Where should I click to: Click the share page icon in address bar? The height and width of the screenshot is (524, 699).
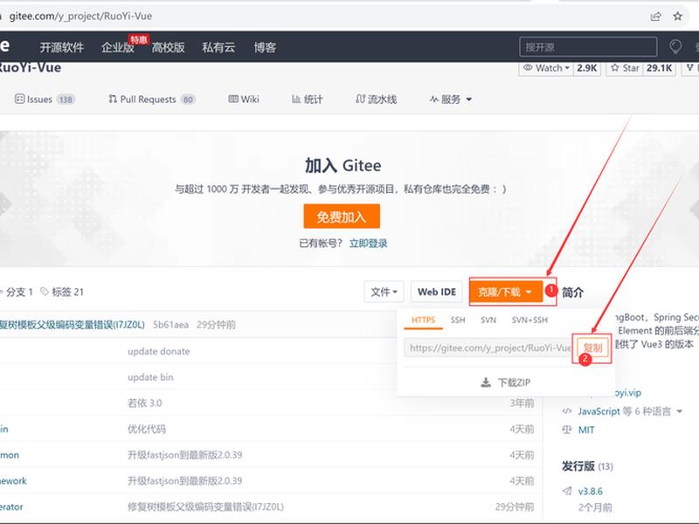pyautogui.click(x=655, y=17)
